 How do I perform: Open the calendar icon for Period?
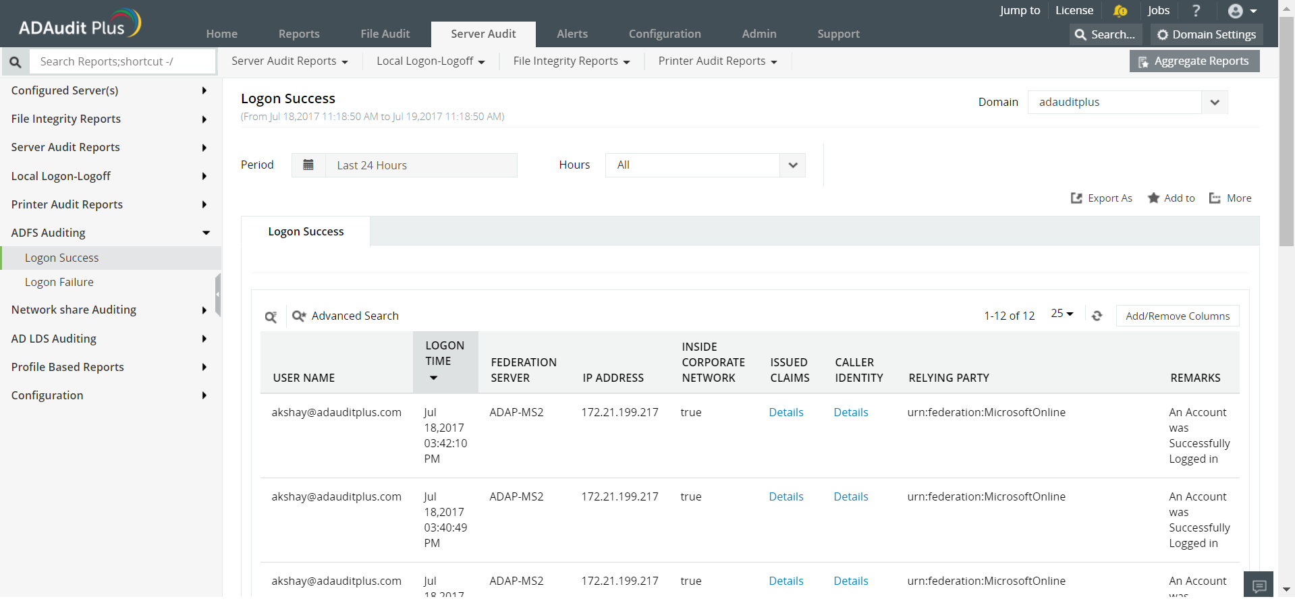click(x=308, y=165)
